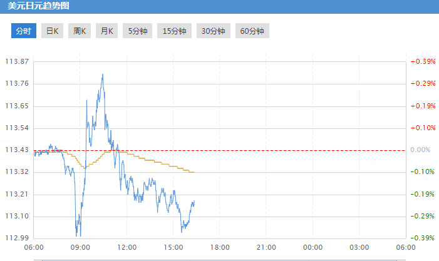Viewport: 439px width, 261px height.
Task: Click the right end of the orange average line
Action: (194, 172)
